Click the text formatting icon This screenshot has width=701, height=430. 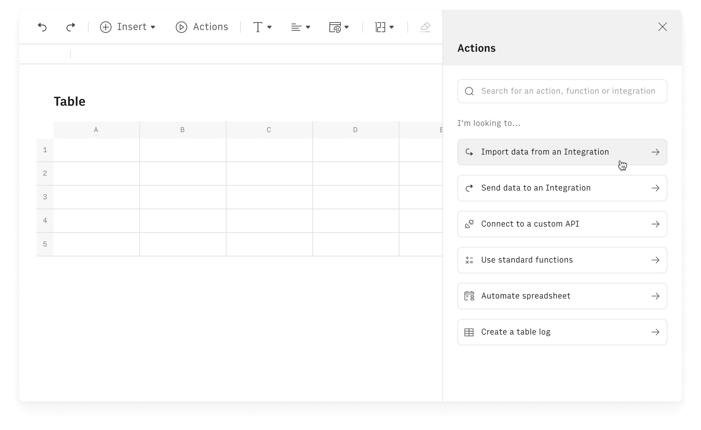click(262, 27)
